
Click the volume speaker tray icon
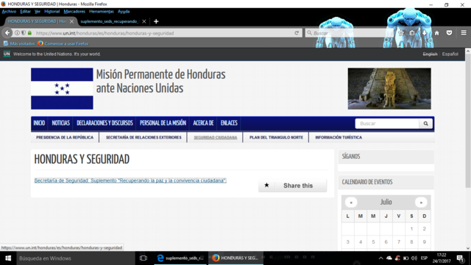(414, 258)
